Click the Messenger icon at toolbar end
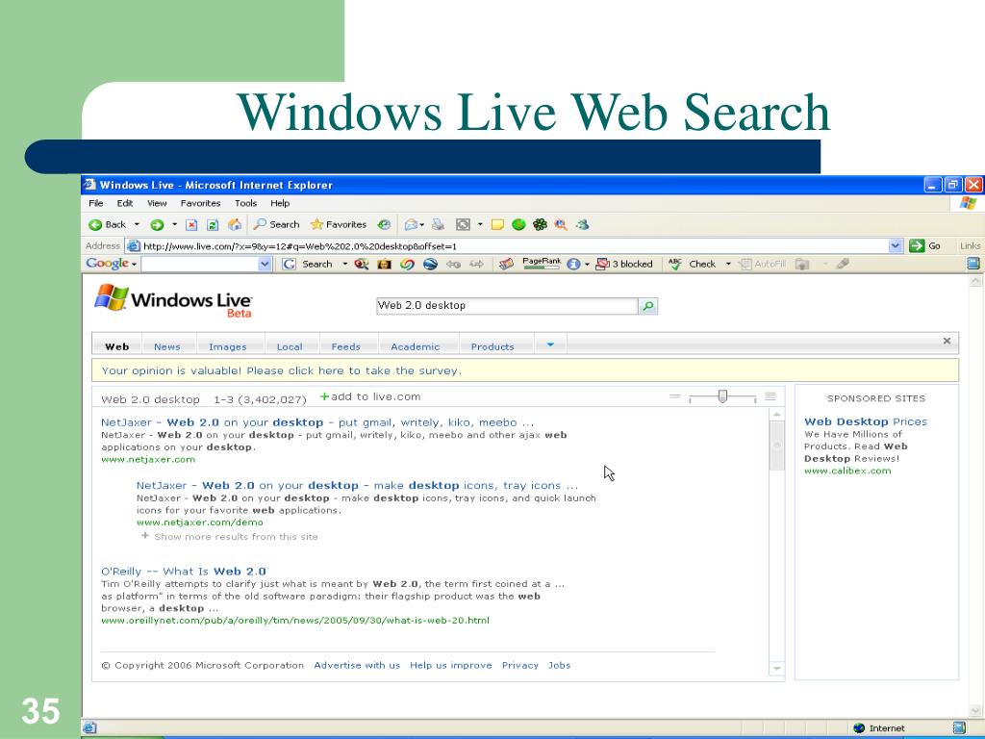 pos(582,224)
